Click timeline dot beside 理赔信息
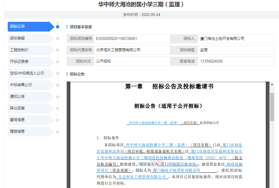279x188 pixels. [x=57, y=132]
